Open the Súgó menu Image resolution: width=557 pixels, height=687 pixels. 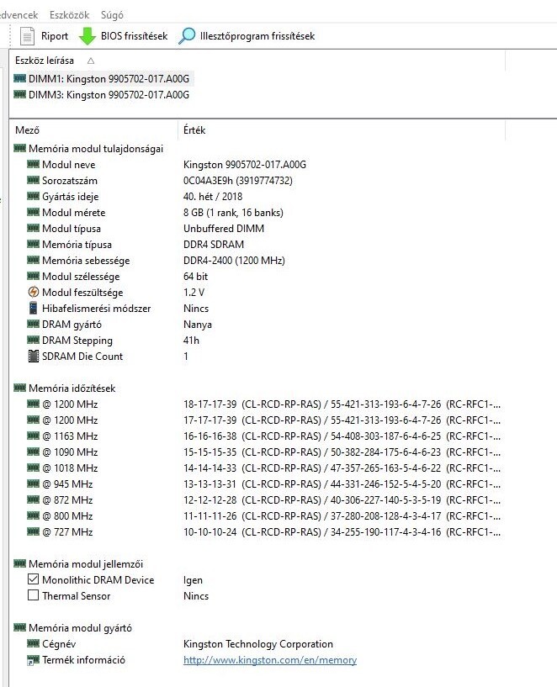[x=112, y=15]
